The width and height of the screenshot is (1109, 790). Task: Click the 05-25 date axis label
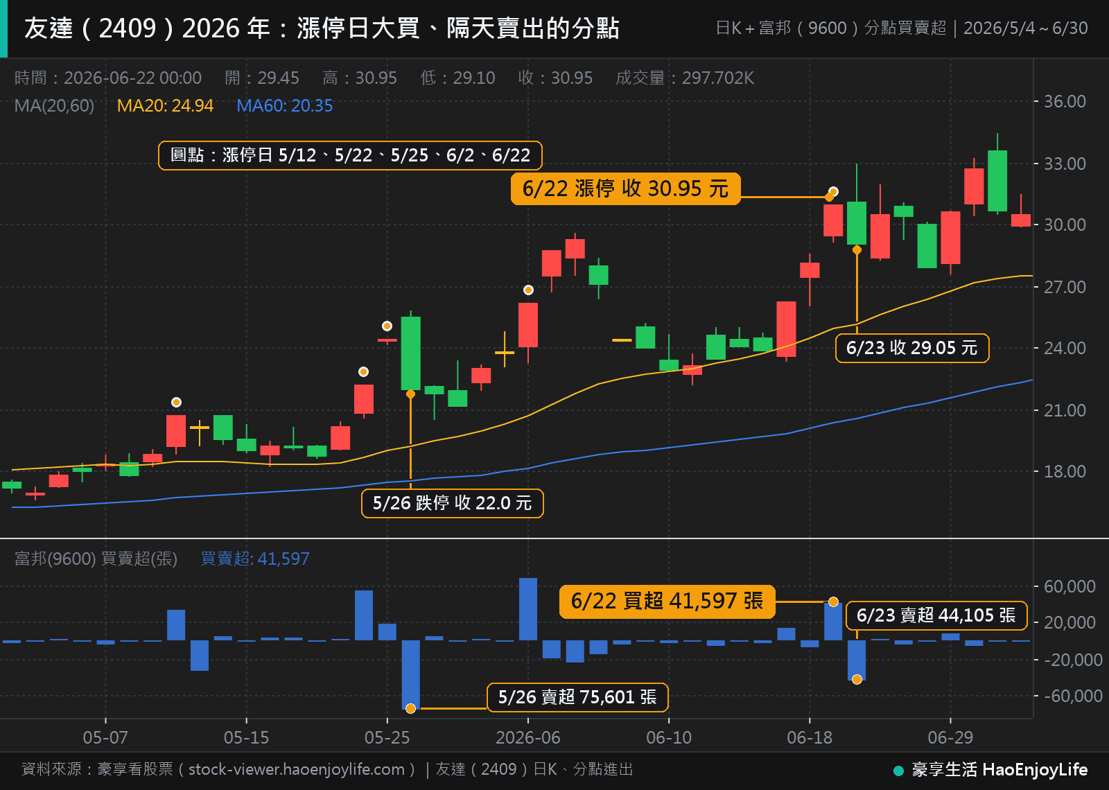tap(387, 737)
